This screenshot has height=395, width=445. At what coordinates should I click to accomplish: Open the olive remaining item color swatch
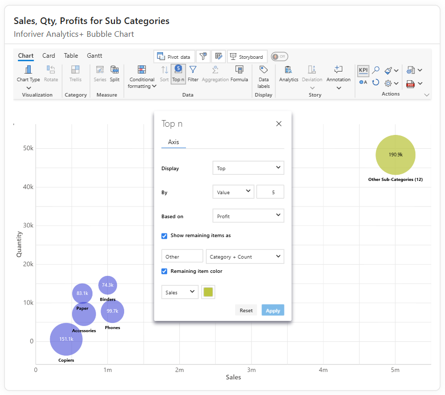[x=208, y=292]
